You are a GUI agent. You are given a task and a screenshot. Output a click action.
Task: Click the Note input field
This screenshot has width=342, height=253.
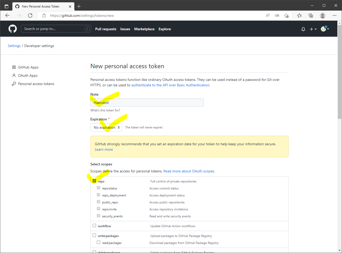[x=147, y=103]
